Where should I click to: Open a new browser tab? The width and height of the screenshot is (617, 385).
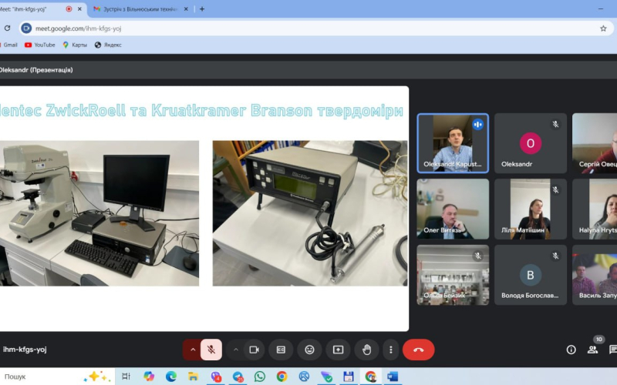(202, 9)
